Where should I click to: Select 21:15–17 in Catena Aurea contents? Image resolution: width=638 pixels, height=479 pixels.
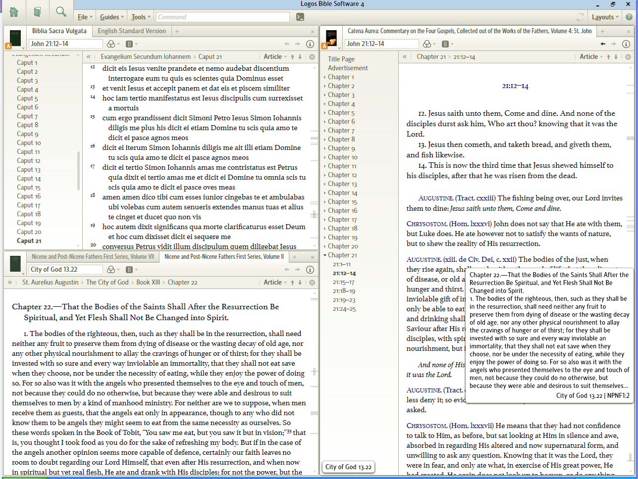[344, 283]
